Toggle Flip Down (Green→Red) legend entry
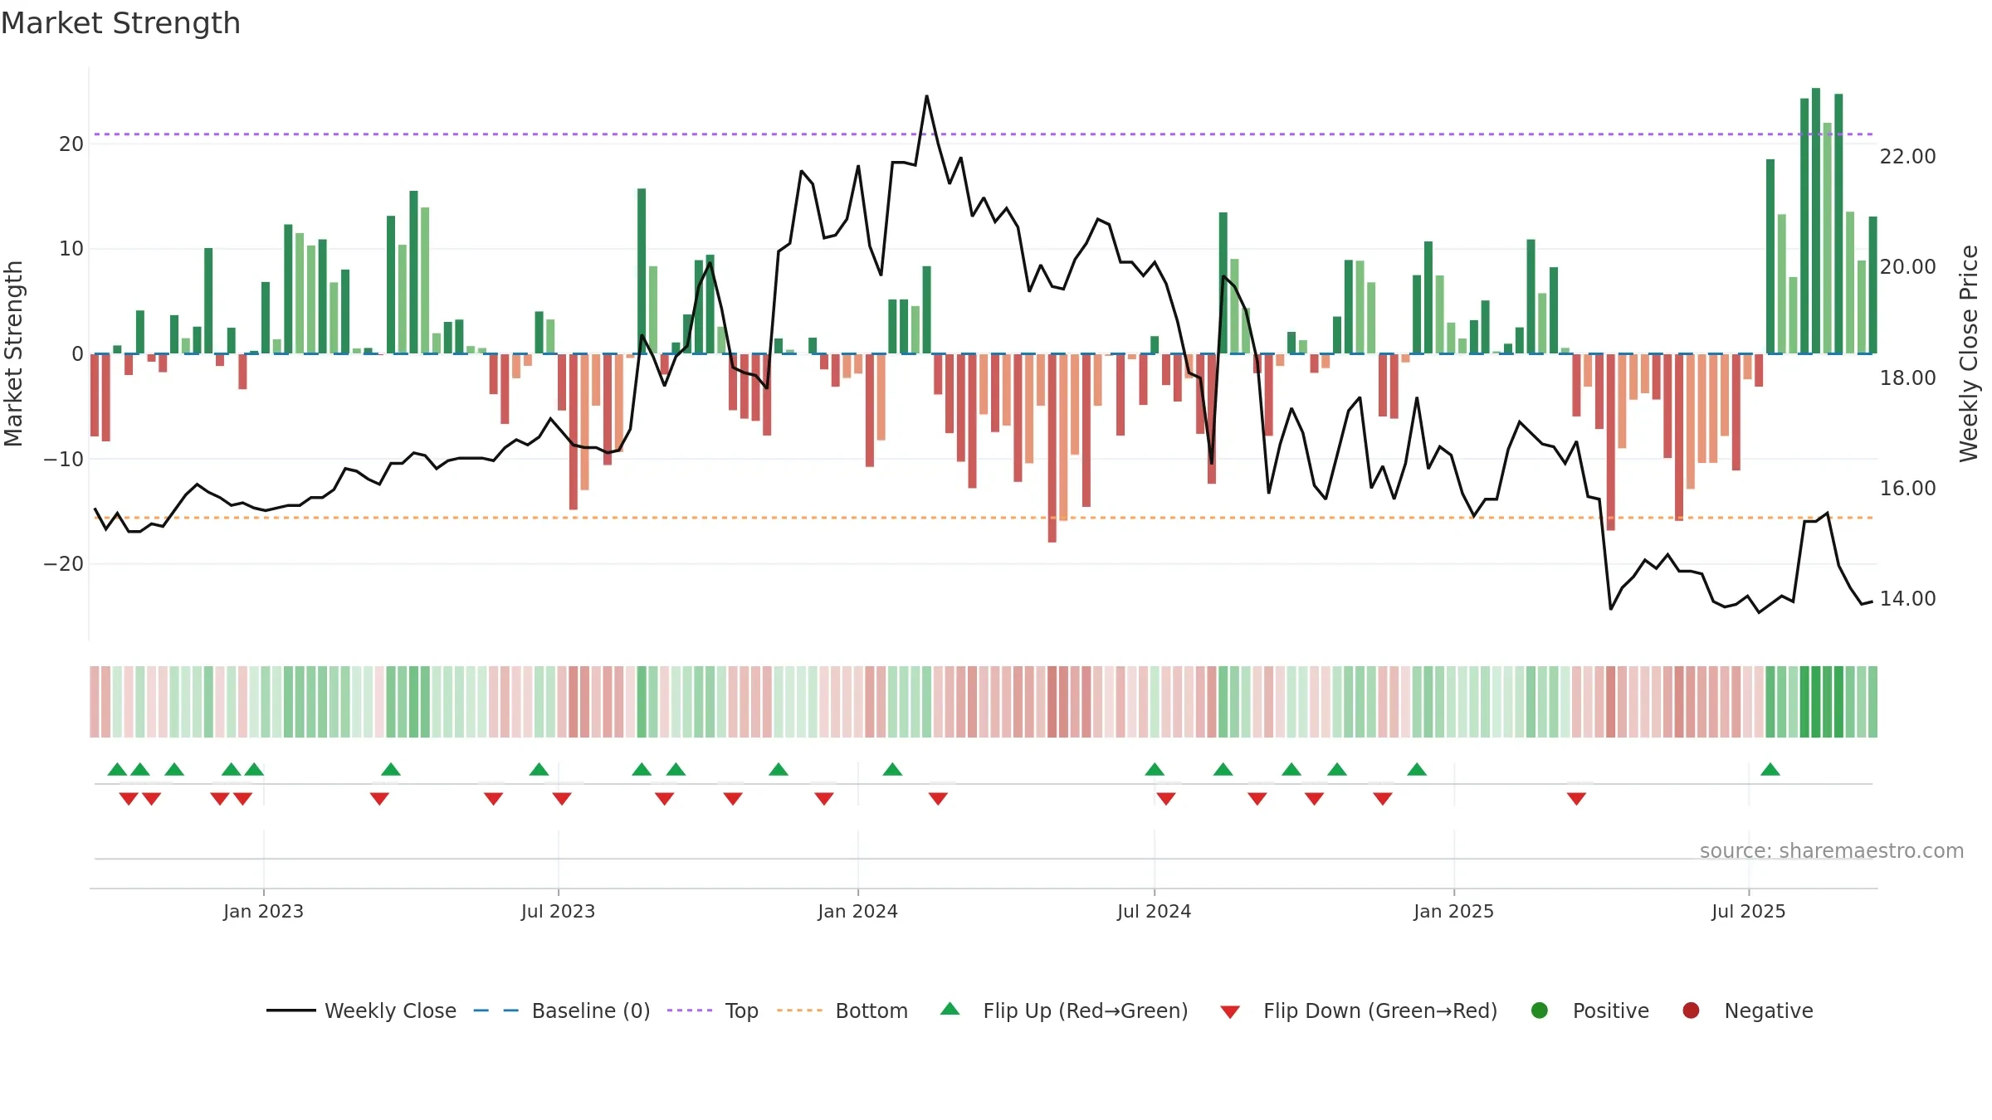Viewport: 1992px width, 1120px height. (1359, 1010)
